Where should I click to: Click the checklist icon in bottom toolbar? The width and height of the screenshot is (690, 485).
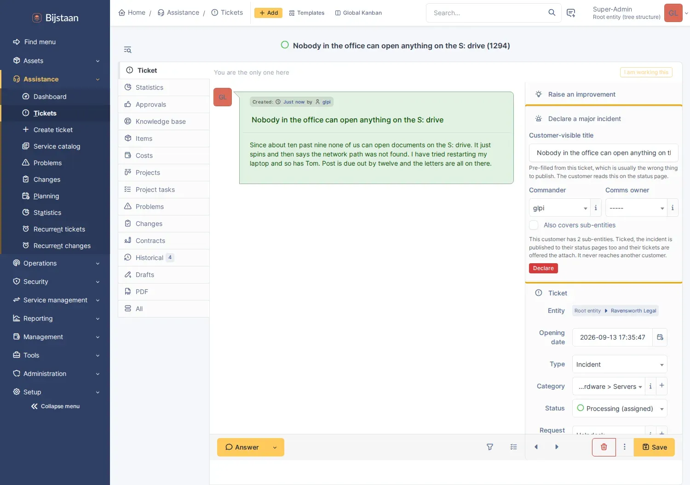point(513,447)
